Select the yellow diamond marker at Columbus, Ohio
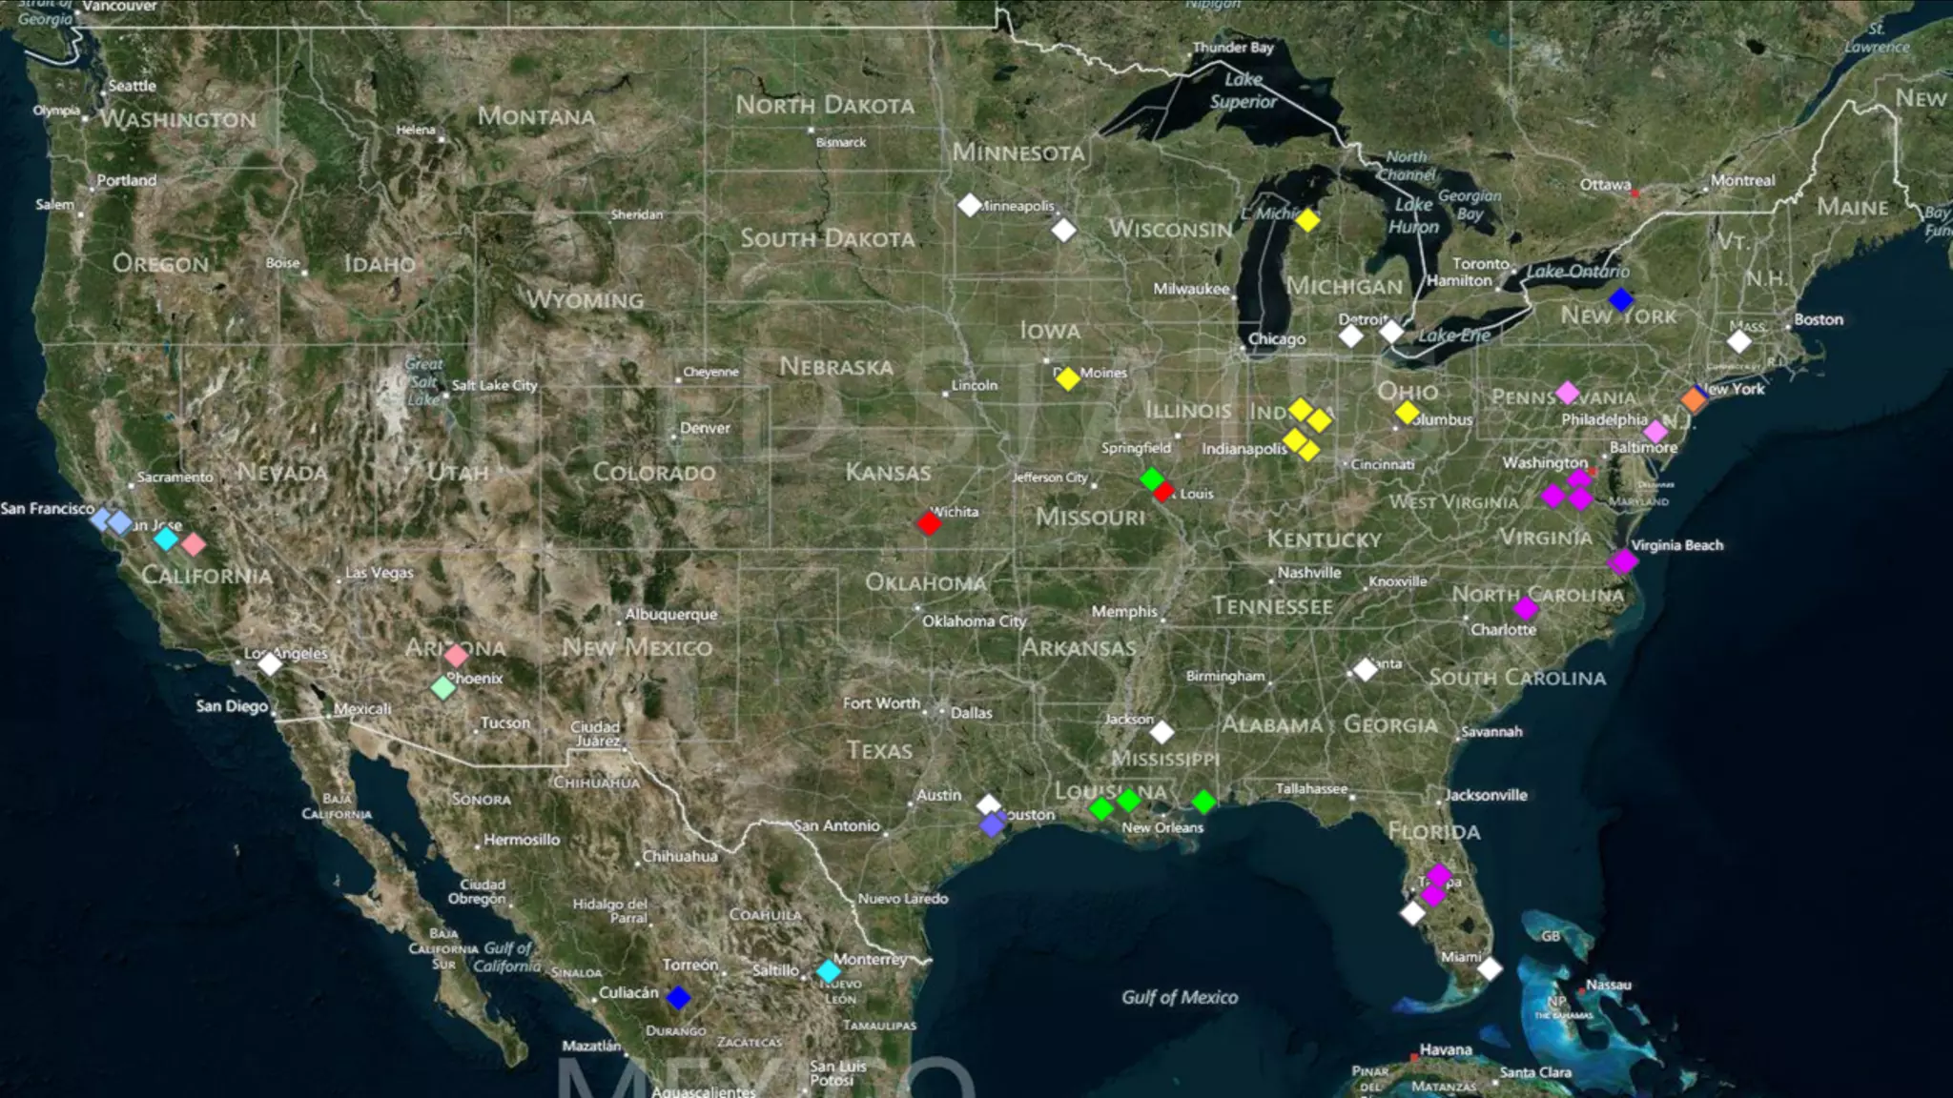The height and width of the screenshot is (1098, 1953). [1408, 413]
